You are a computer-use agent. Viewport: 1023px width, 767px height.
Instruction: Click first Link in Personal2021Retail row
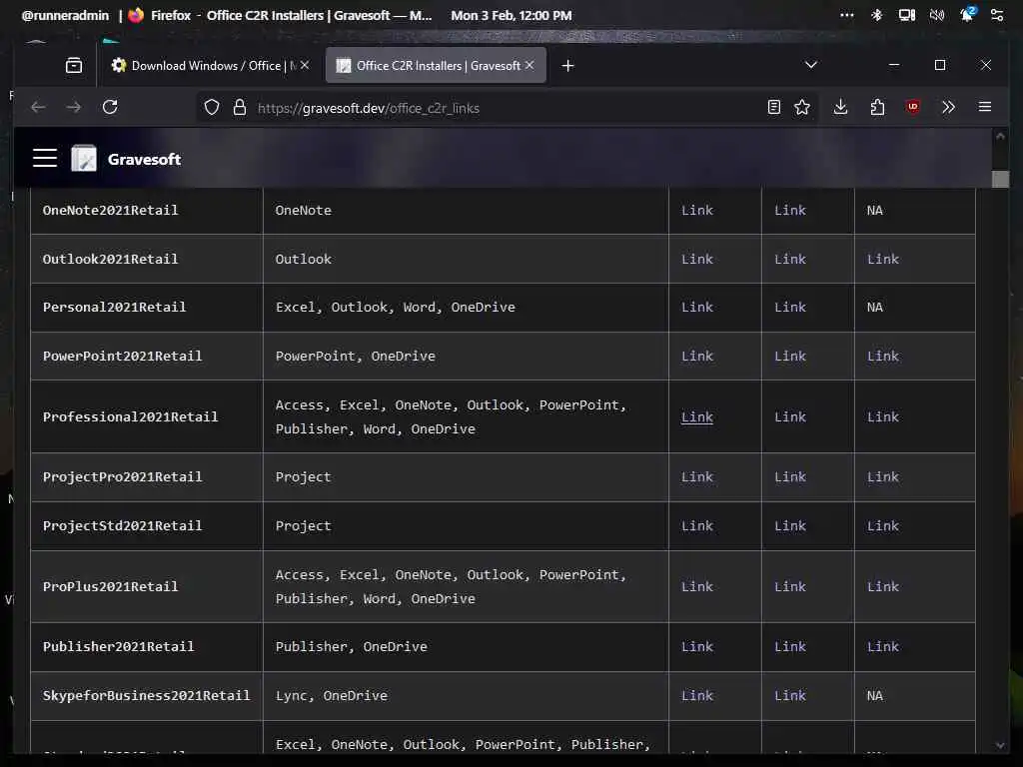[696, 307]
